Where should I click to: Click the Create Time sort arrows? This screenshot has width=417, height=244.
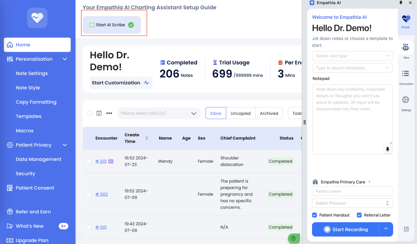[147, 138]
